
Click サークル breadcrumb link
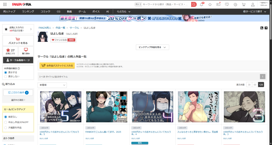point(74,28)
